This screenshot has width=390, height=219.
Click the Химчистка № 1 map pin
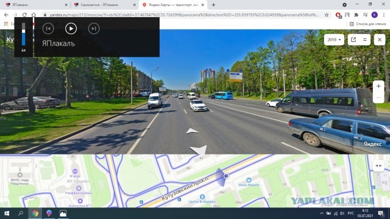click(x=80, y=201)
